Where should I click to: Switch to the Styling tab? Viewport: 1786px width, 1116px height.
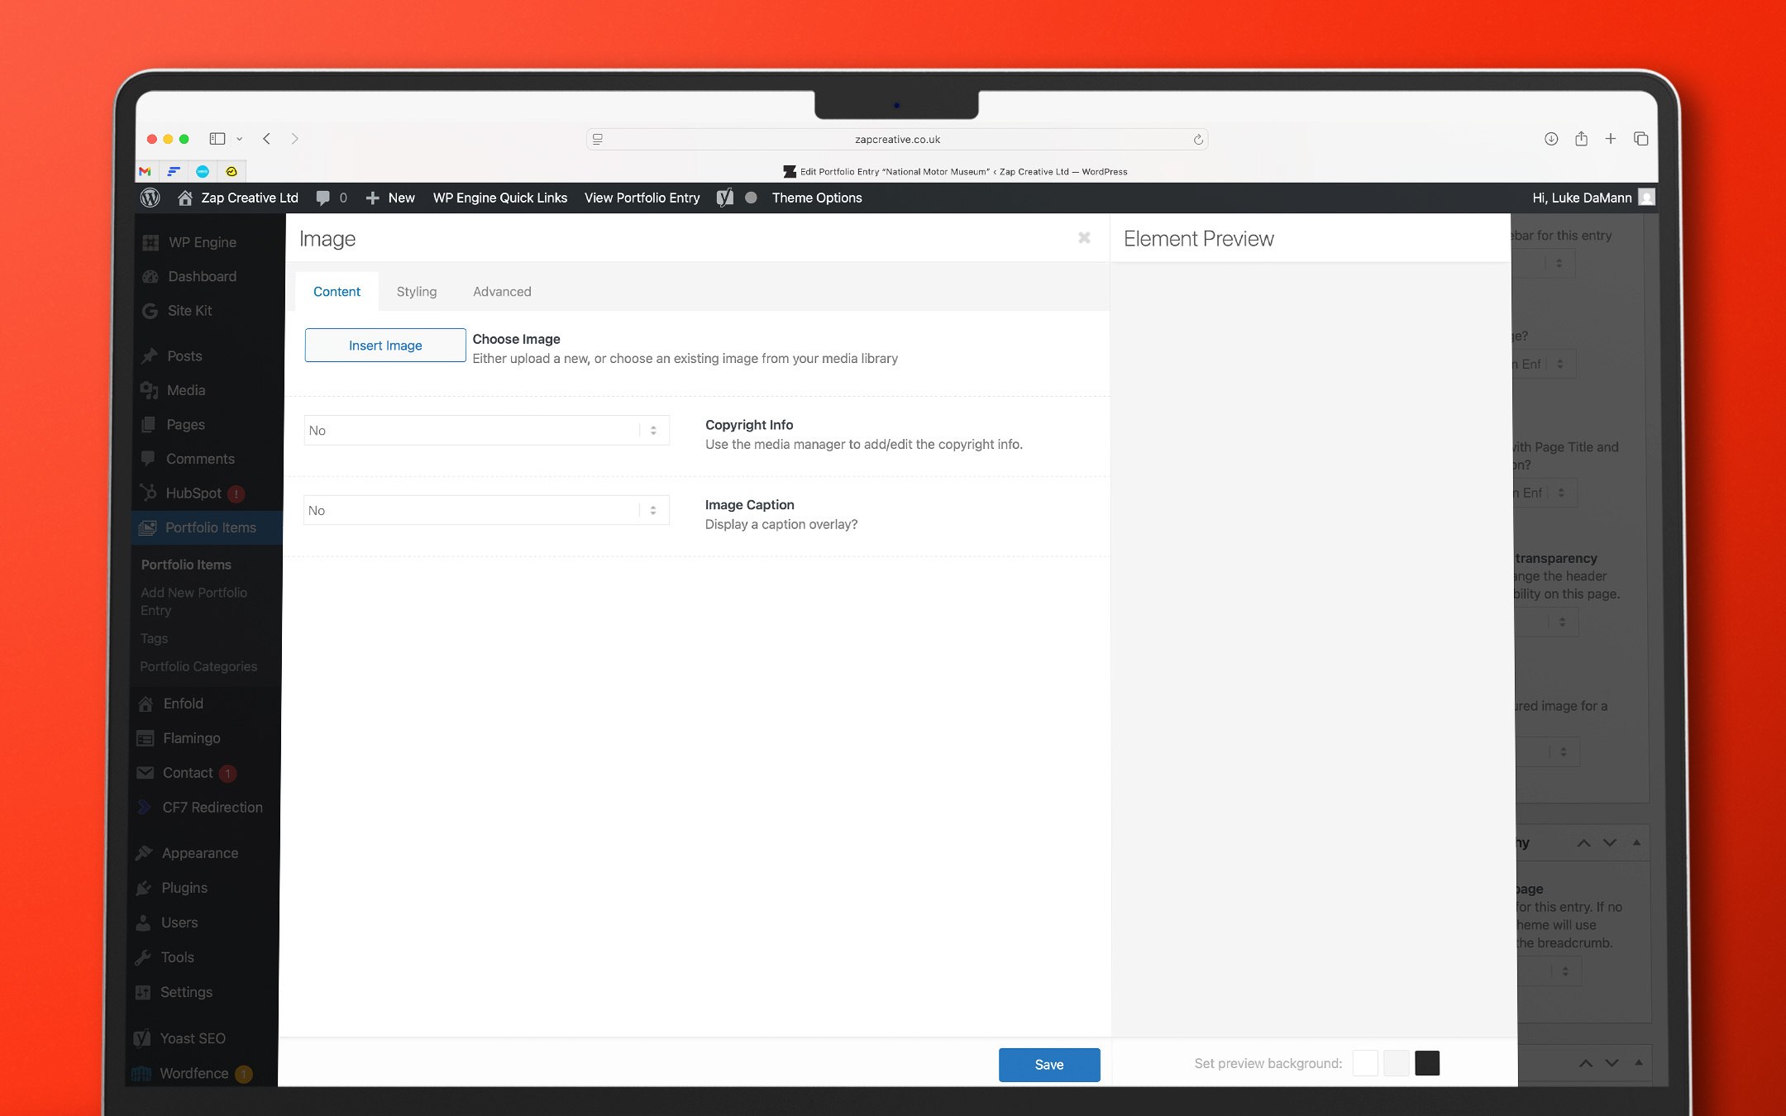pyautogui.click(x=416, y=291)
